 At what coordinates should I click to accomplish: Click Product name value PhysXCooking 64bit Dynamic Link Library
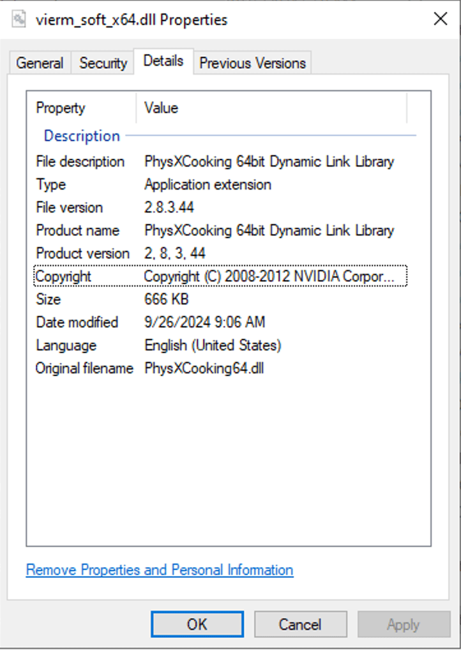pyautogui.click(x=269, y=231)
